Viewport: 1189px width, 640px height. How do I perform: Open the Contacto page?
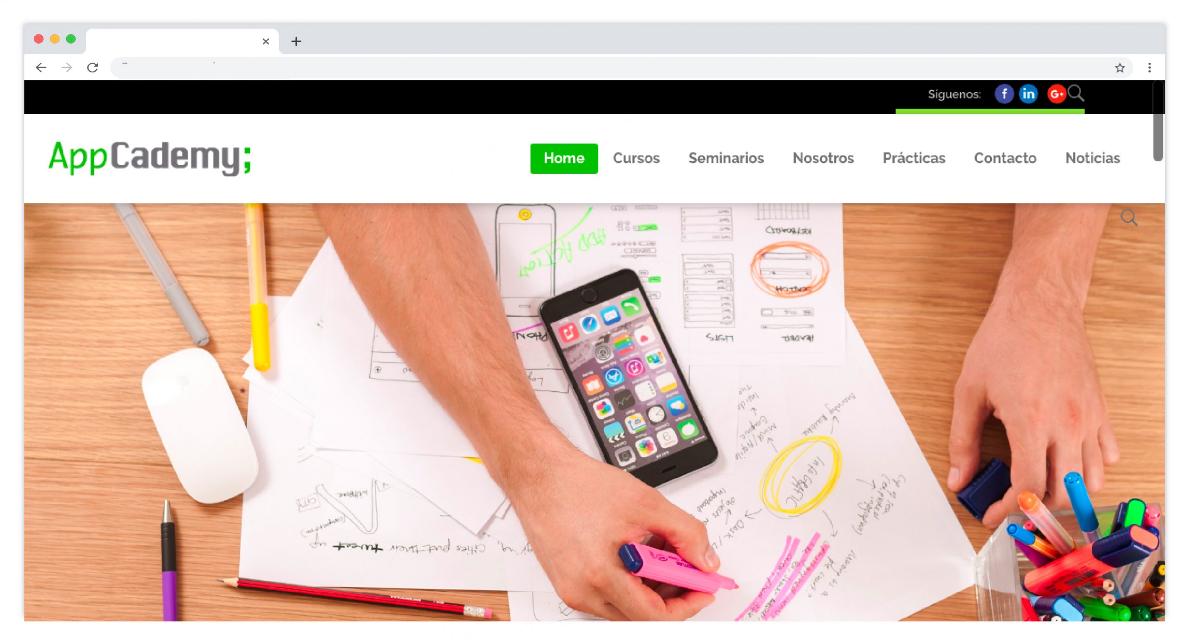(1005, 158)
